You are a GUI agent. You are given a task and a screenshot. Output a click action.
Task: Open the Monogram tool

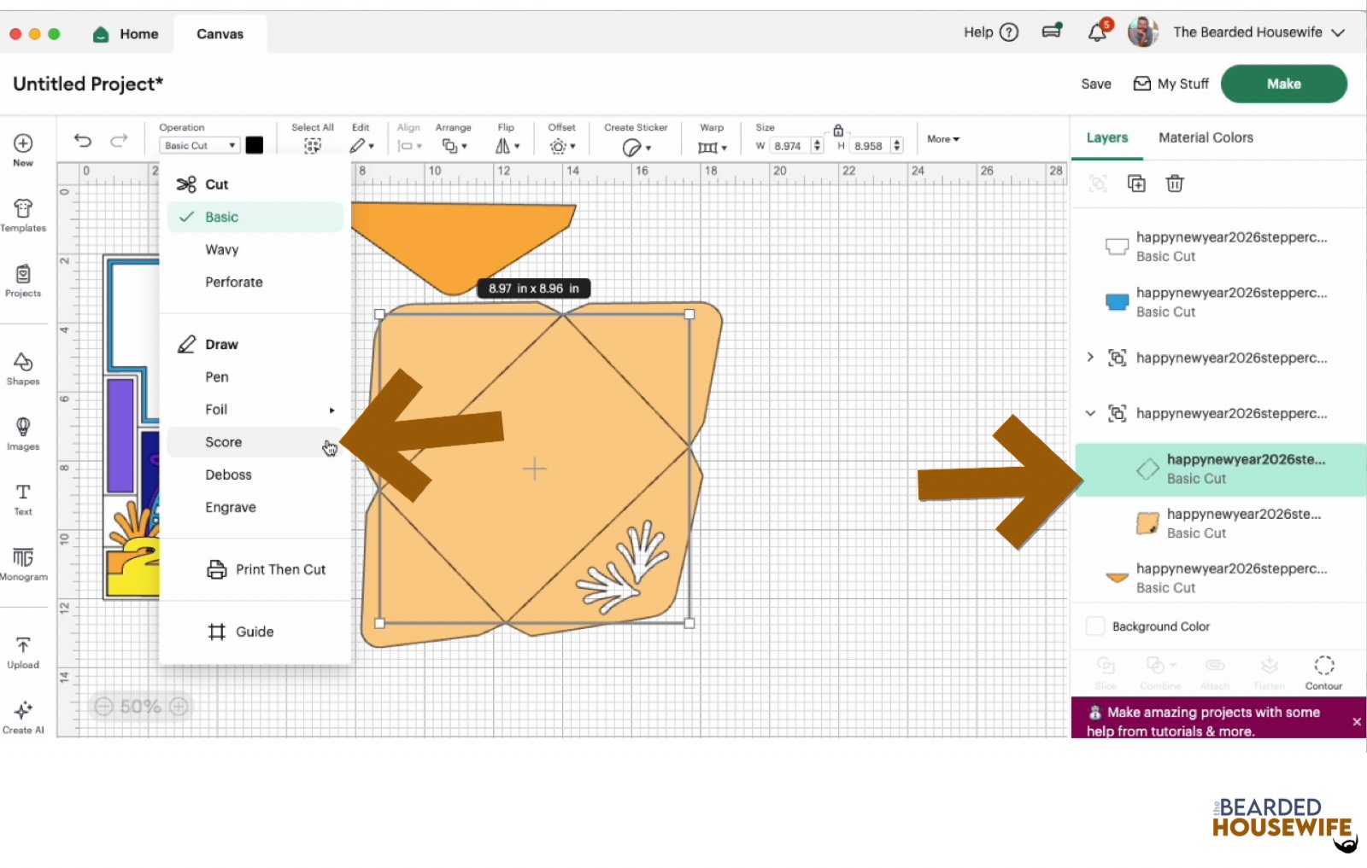[x=23, y=563]
